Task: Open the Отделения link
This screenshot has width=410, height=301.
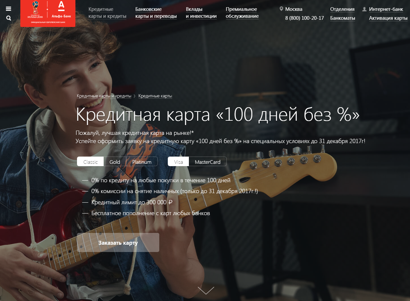Action: [342, 9]
